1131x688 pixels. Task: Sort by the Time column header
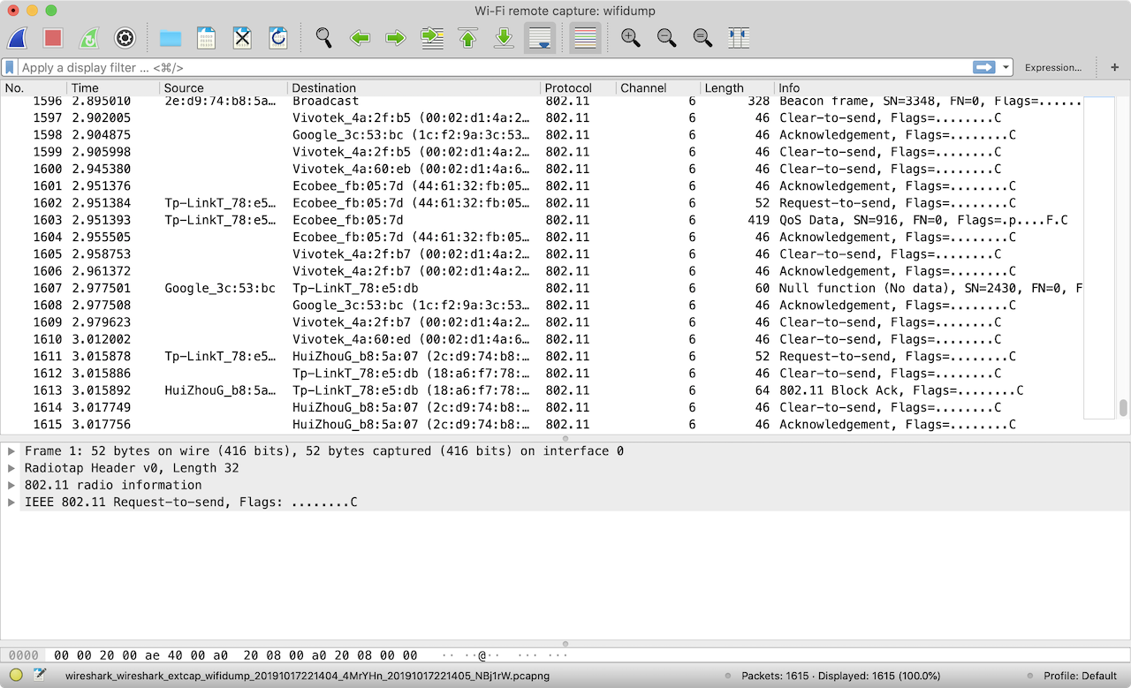click(114, 87)
